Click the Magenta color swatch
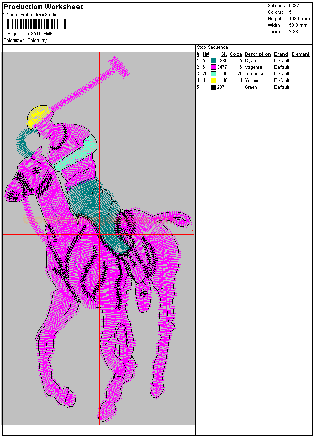Screen dimensions: 314x436 tap(213, 67)
